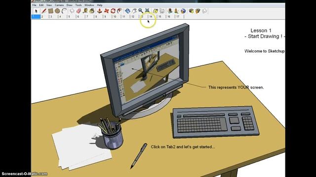
Task: Switch to scene tab 1
Action: coord(36,17)
